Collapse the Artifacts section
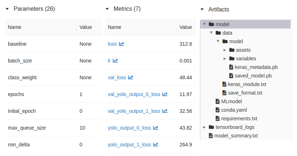The width and height of the screenshot is (297, 156). [x=202, y=9]
